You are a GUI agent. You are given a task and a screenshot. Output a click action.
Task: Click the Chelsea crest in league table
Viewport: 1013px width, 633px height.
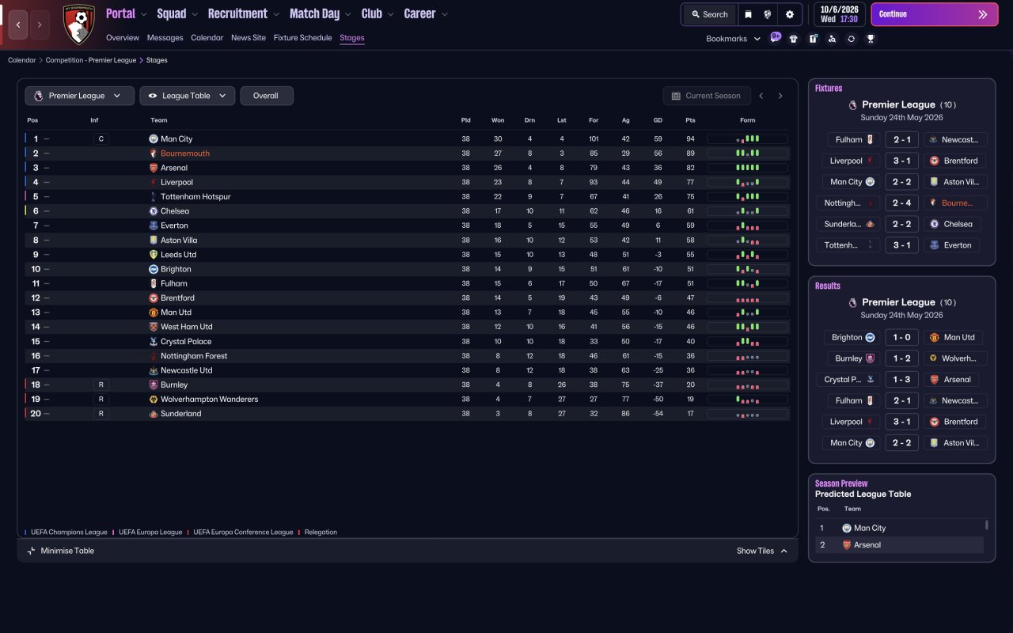(154, 211)
